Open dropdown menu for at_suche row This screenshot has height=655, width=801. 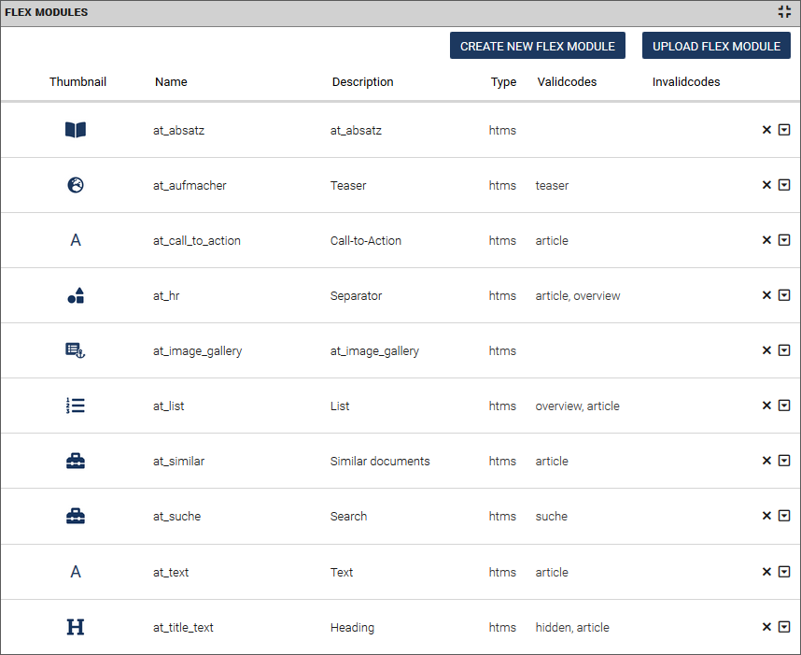coord(784,516)
